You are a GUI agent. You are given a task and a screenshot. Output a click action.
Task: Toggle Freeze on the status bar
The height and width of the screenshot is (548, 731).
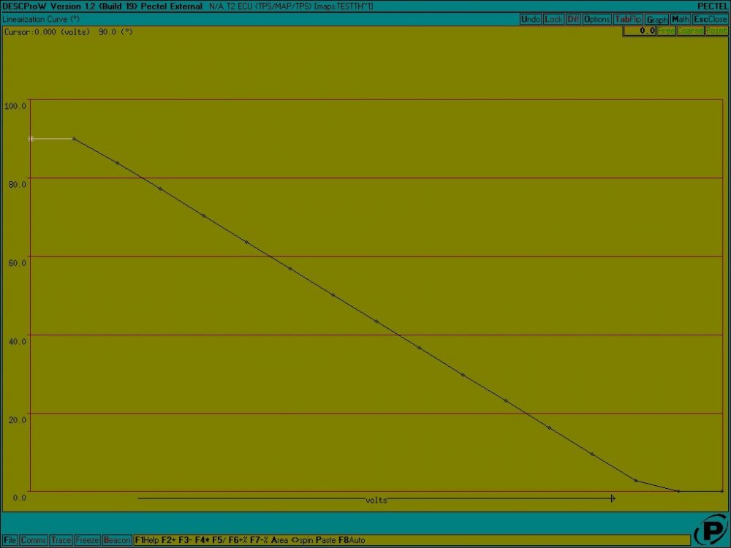(x=86, y=540)
